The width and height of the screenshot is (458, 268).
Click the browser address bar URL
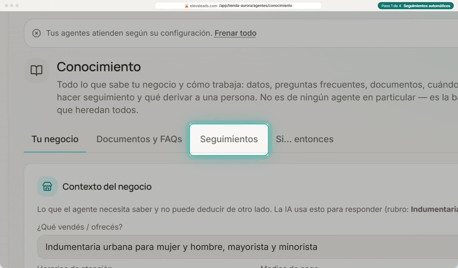click(x=238, y=6)
